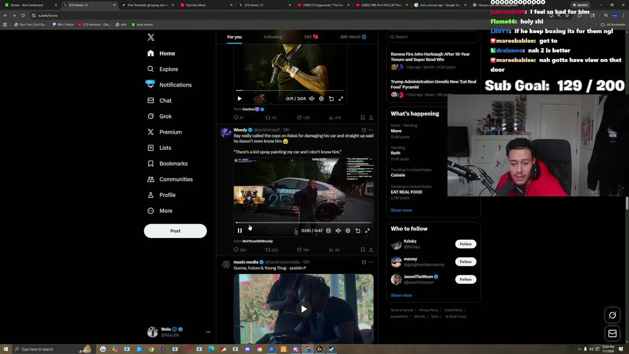Follow manny
This screenshot has height=354, width=629.
[465, 262]
